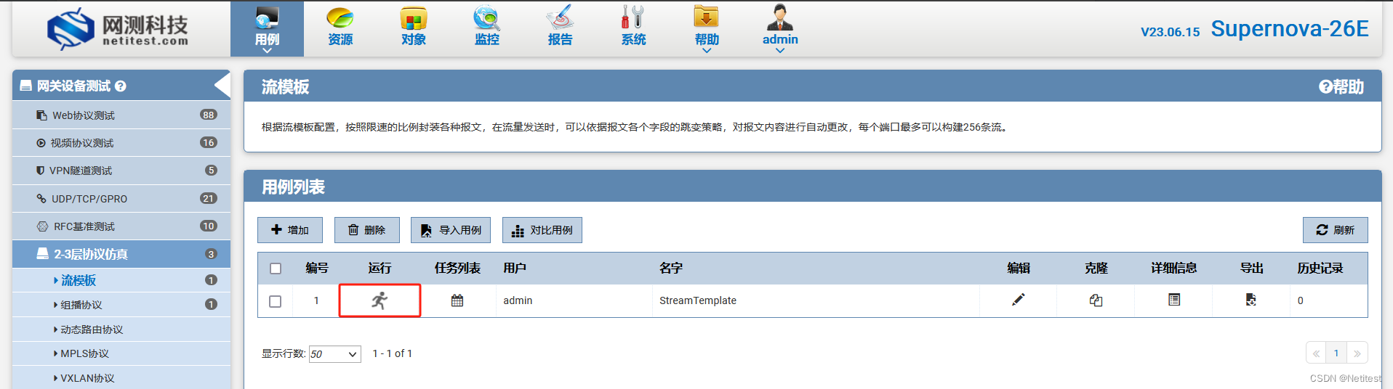Click the 用户 column header
This screenshot has width=1393, height=389.
[x=515, y=268]
